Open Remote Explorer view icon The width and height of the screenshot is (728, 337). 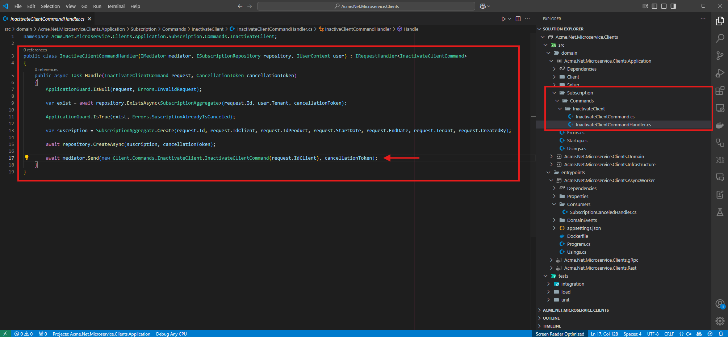(x=720, y=108)
